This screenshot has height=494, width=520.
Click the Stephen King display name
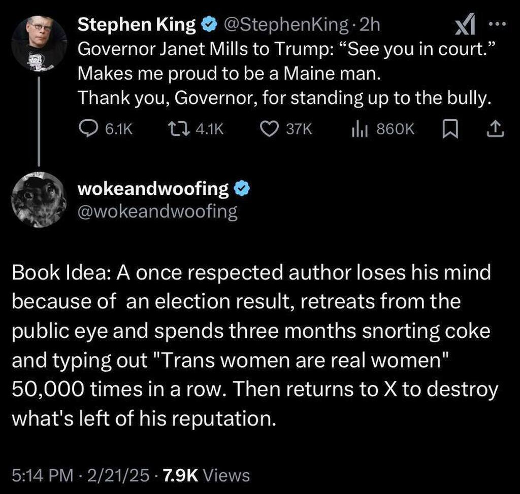(137, 23)
